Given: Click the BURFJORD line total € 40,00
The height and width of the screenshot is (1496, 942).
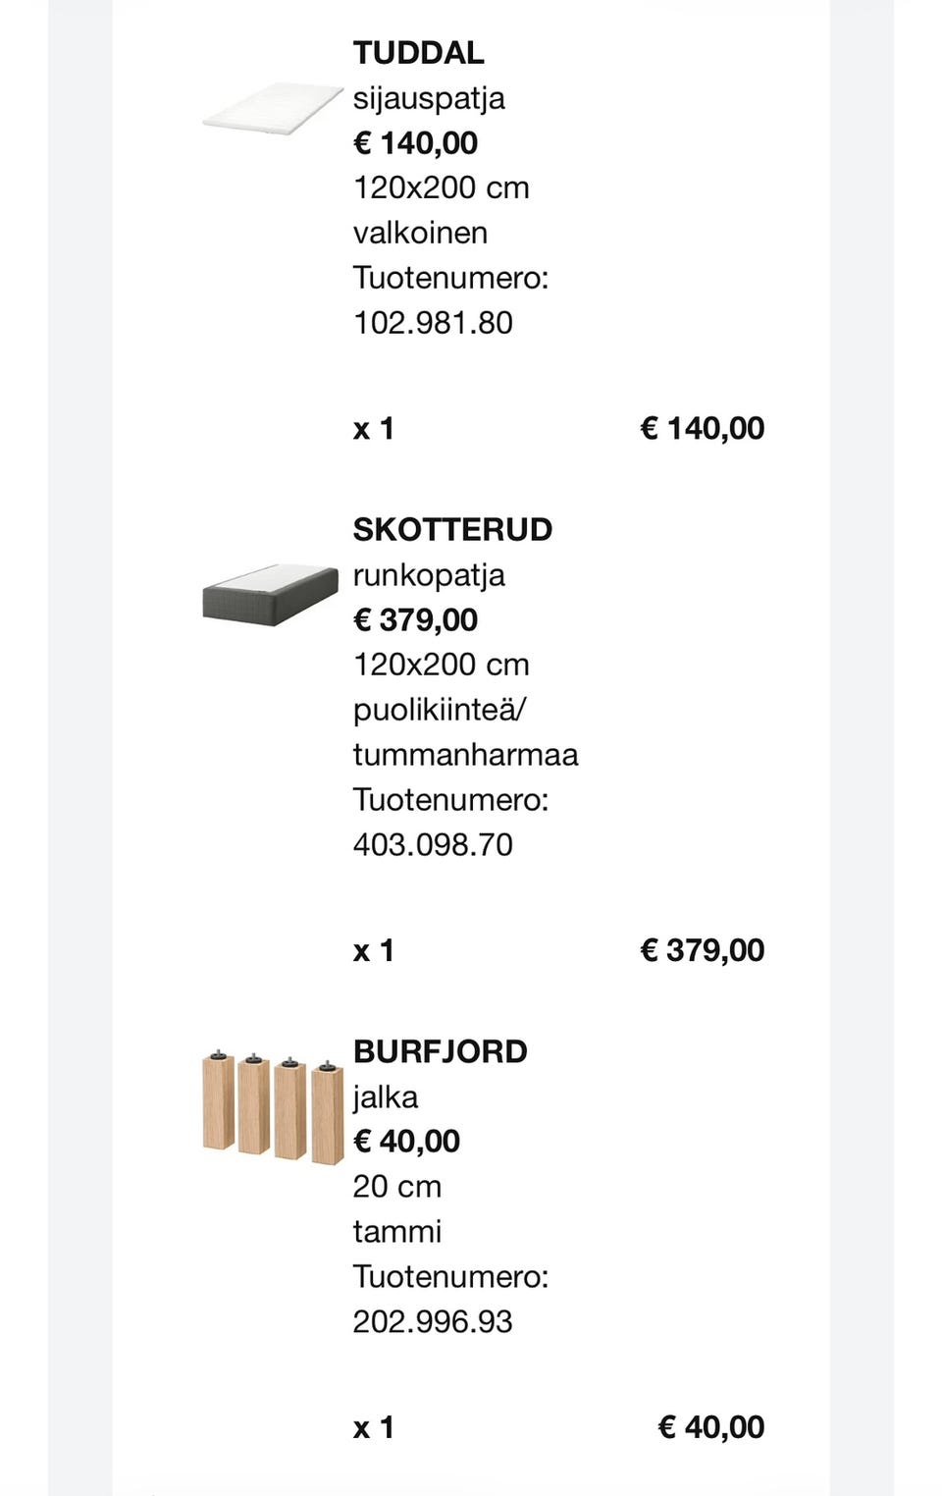Looking at the screenshot, I should click(710, 1427).
